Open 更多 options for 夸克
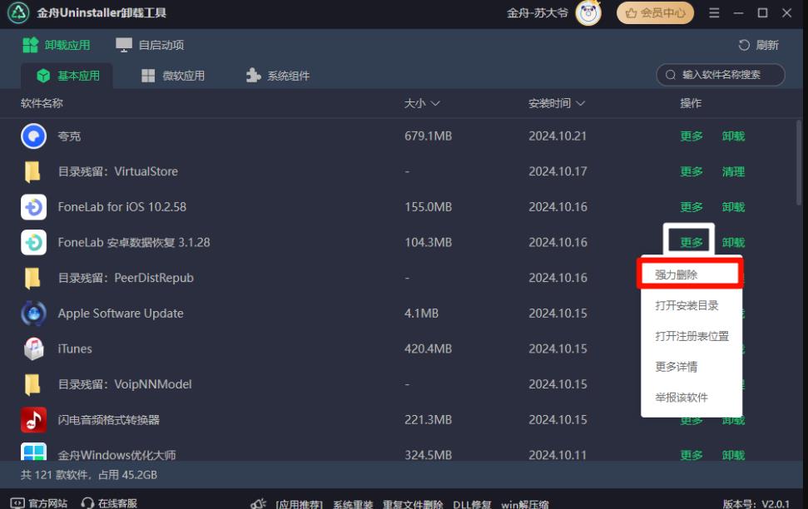808x509 pixels. 691,136
